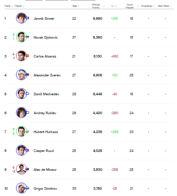Go to Casper Ruud's profile link
This screenshot has height=196, width=177.
coord(44,151)
